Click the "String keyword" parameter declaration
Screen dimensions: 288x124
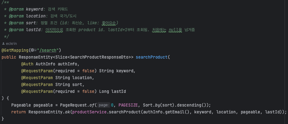pos(116,71)
